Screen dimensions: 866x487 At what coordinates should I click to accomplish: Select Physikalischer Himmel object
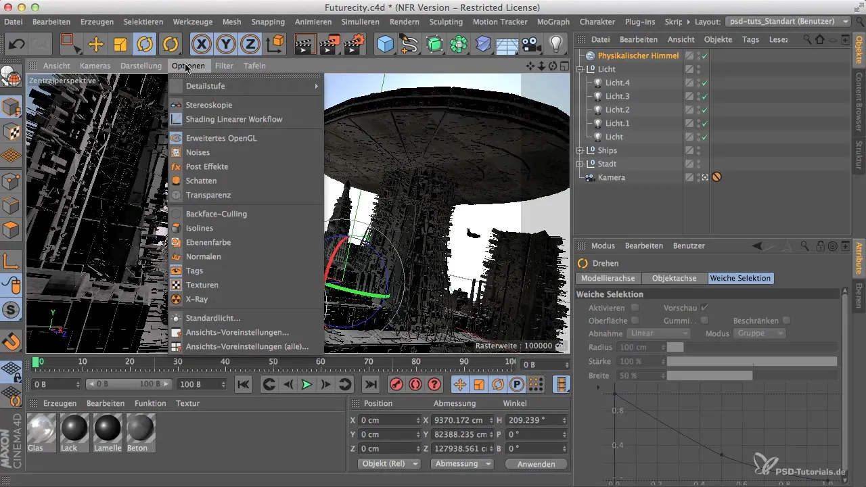click(x=638, y=55)
